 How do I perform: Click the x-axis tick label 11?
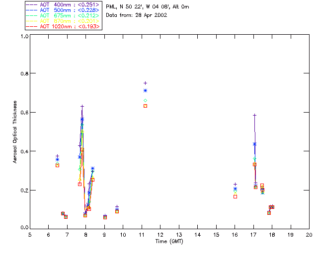click(141, 235)
